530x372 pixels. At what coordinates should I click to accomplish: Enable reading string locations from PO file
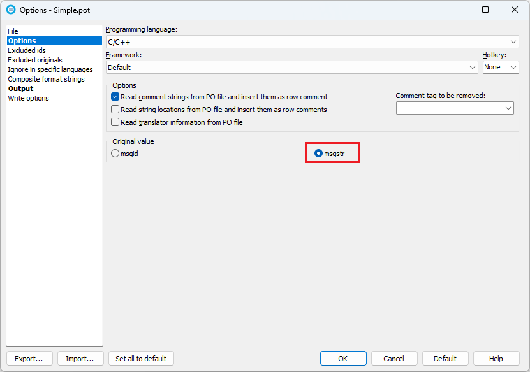coord(115,110)
